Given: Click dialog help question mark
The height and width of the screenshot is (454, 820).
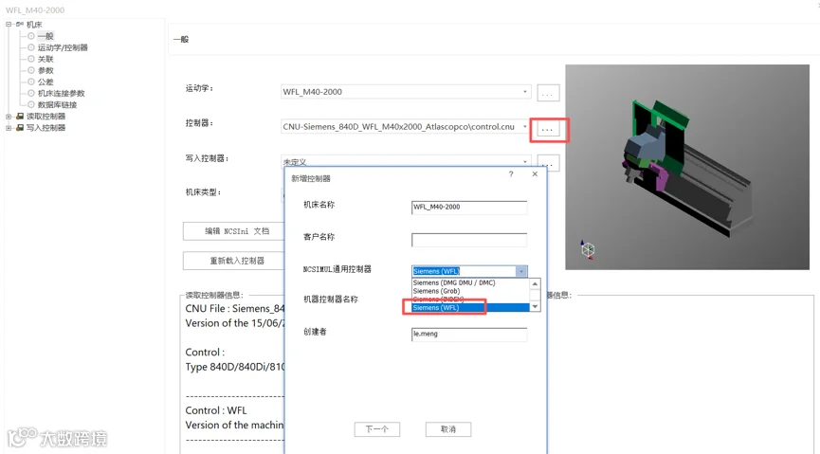Looking at the screenshot, I should tap(511, 174).
